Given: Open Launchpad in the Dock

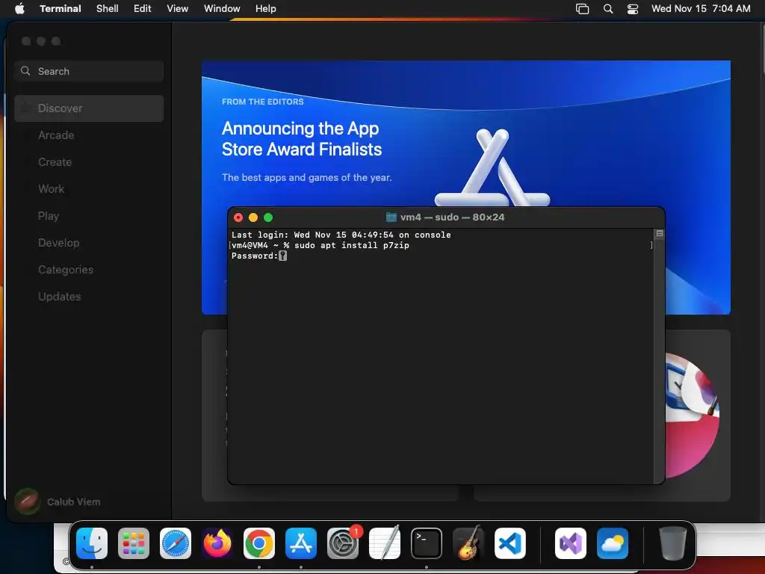Looking at the screenshot, I should click(x=134, y=543).
